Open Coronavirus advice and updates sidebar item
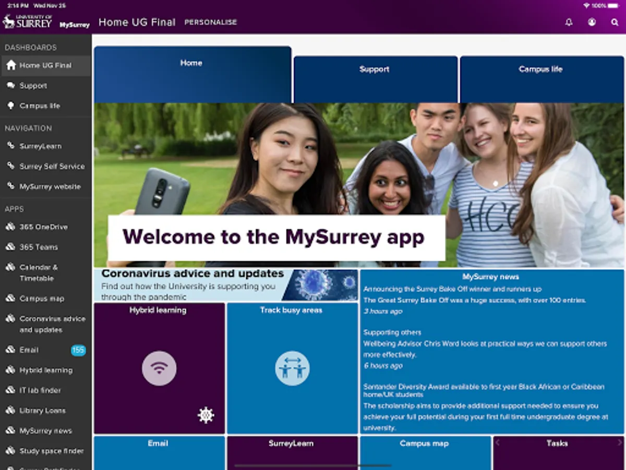This screenshot has width=626, height=470. [x=46, y=324]
